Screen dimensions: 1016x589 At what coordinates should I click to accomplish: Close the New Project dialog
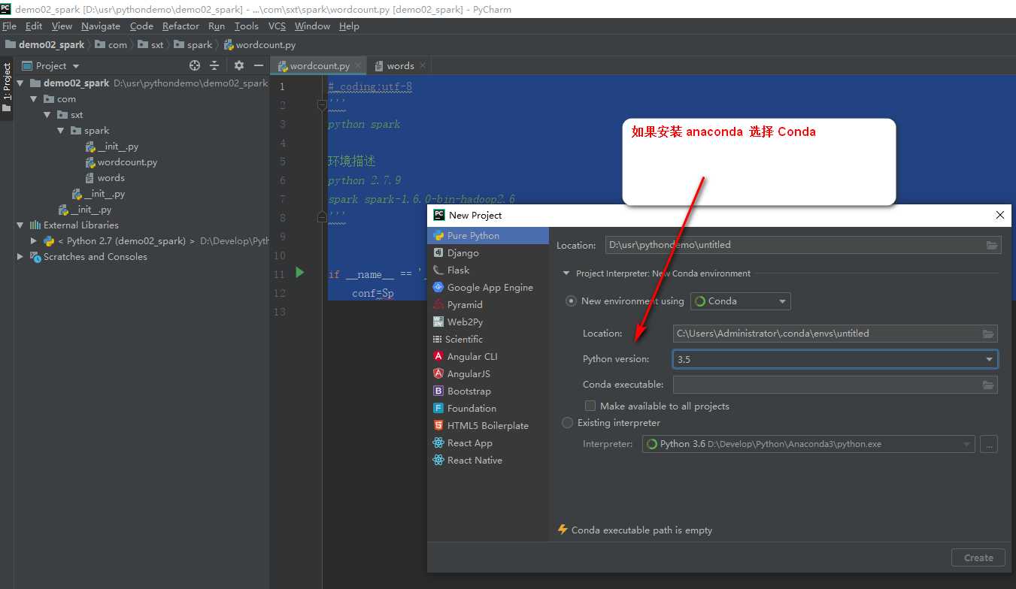pos(1000,215)
